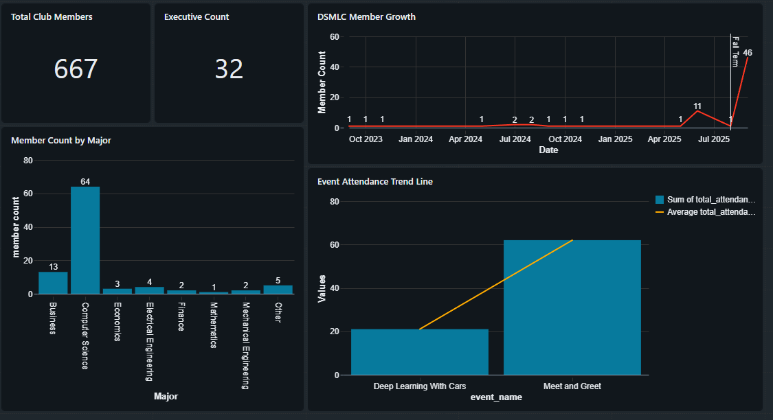Open the DSMLC Member Growth panel header
773x420 pixels.
point(365,16)
